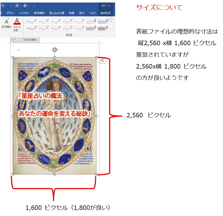
Task: Click the bottom-right corner handle of the image
Action: (x=96, y=174)
